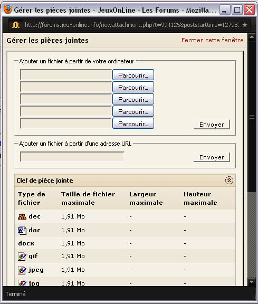Send computer files with the upper Envoyer button

[x=212, y=125]
